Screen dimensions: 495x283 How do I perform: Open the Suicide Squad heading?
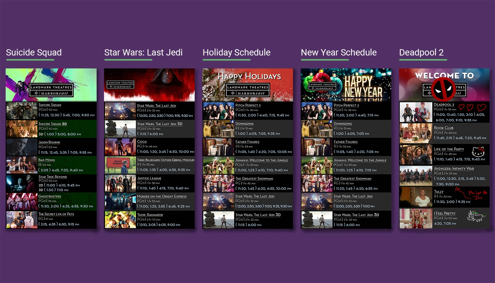pyautogui.click(x=34, y=53)
